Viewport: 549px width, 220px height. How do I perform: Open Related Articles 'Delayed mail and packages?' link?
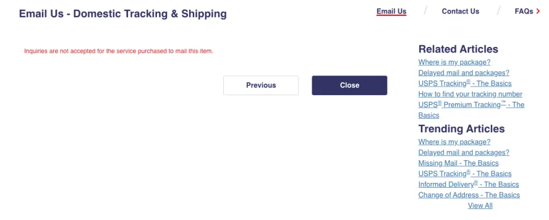coord(464,73)
